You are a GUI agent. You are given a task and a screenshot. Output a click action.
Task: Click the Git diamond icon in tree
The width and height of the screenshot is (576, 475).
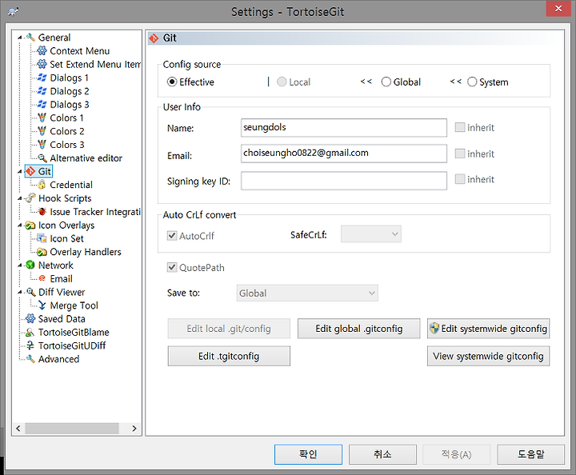click(30, 171)
